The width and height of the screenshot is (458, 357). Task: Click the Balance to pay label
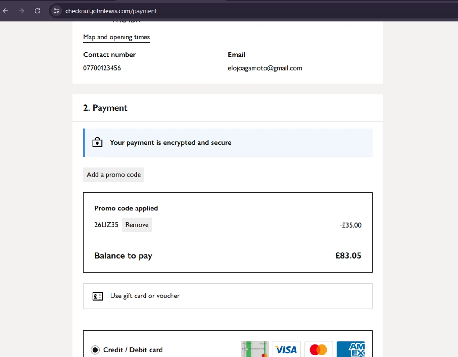123,256
